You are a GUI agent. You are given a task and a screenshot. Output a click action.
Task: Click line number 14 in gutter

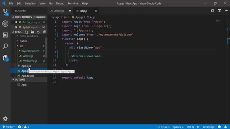coord(55,77)
